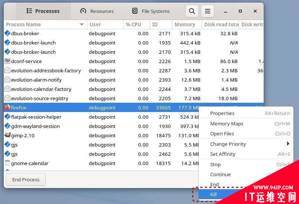Image resolution: width=299 pixels, height=204 pixels.
Task: Select the evolution-alarm-notify process name
Action: (x=36, y=80)
